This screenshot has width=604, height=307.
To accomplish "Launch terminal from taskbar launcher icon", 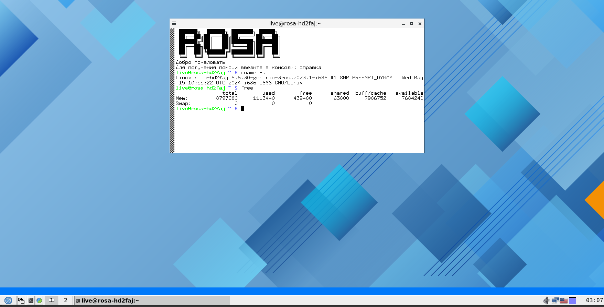I will (x=31, y=300).
